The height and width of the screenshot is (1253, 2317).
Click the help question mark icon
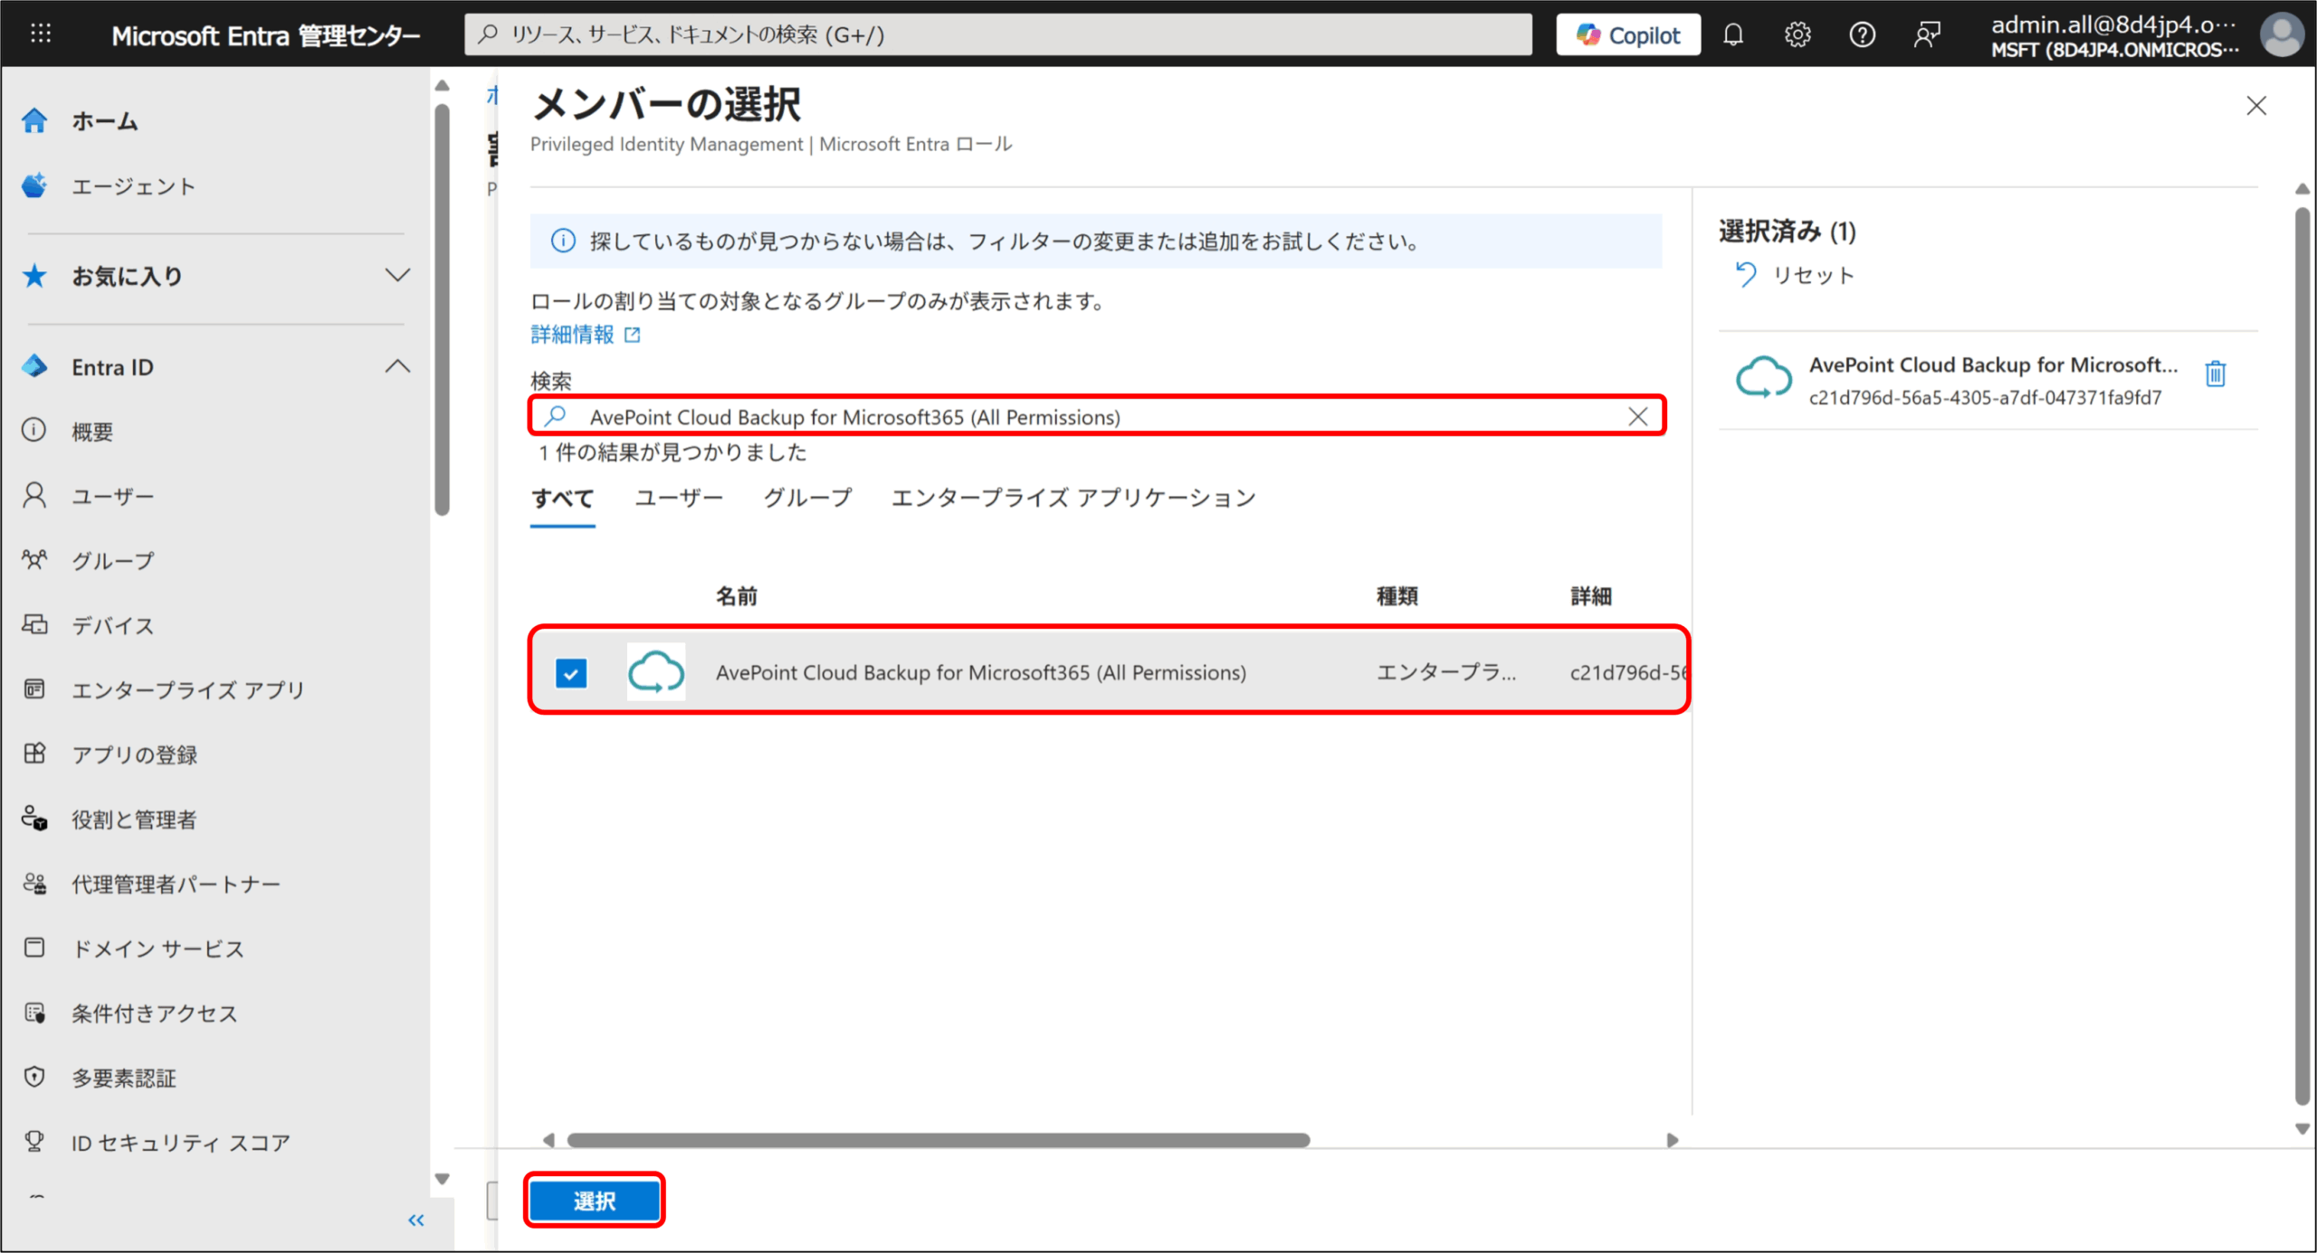(1862, 35)
